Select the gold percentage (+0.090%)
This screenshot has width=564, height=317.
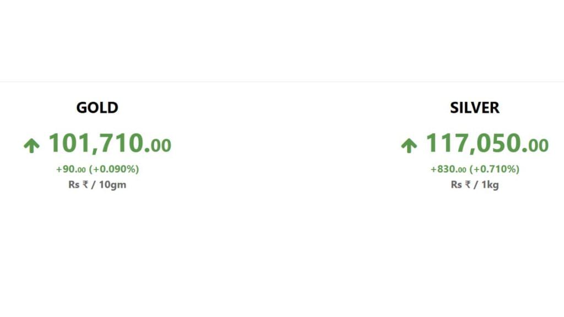[114, 170]
